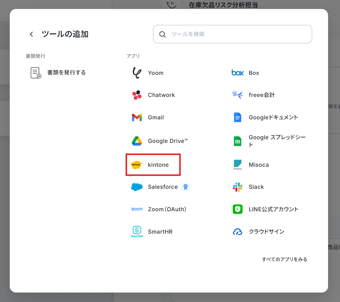Image resolution: width=340 pixels, height=302 pixels.
Task: Add the freee会計 app
Action: [x=262, y=95]
